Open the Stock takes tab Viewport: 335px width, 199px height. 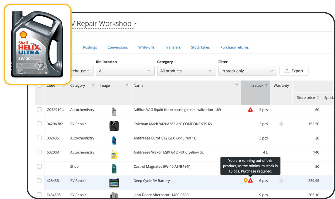200,47
